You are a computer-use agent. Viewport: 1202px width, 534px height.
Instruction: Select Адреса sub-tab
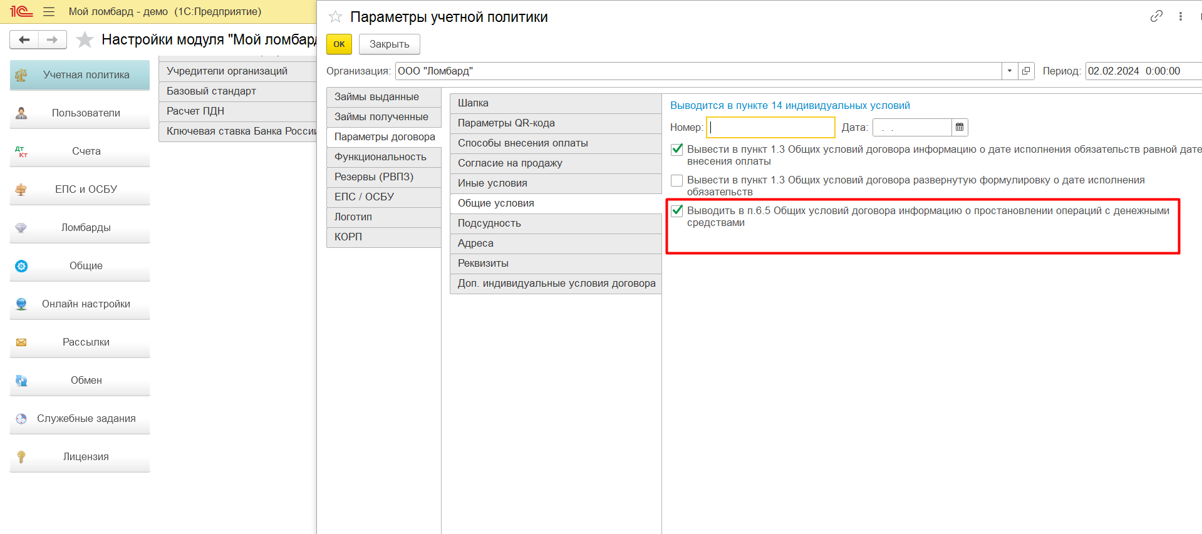[x=556, y=244]
